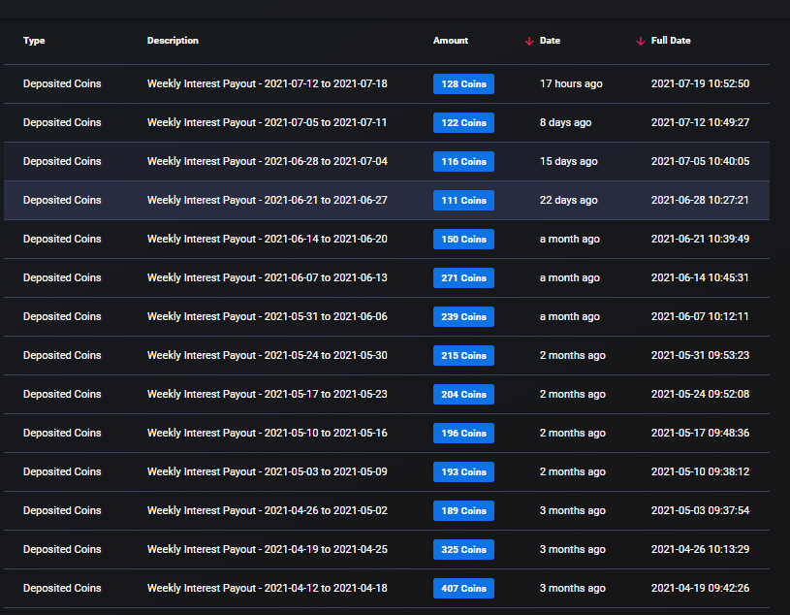
Task: Click the sort arrow icon beside Date
Action: (528, 41)
